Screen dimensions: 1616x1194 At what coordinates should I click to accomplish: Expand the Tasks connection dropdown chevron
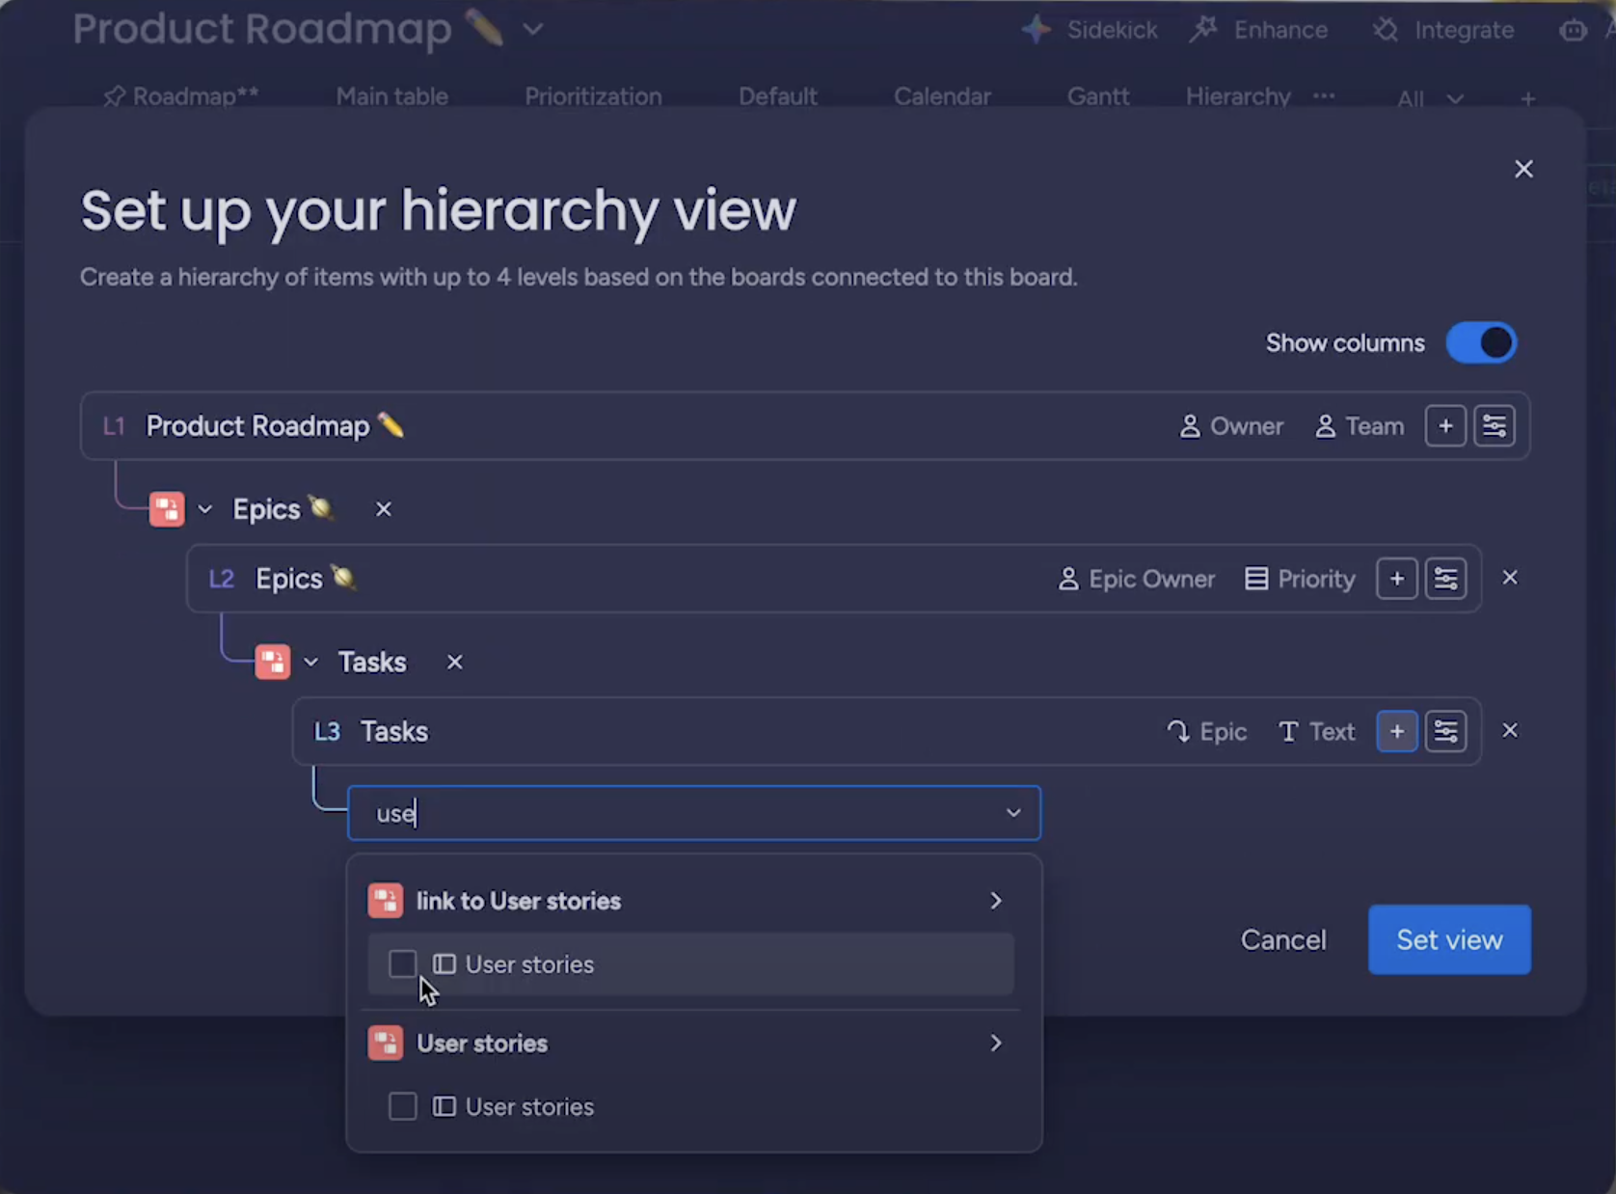310,663
